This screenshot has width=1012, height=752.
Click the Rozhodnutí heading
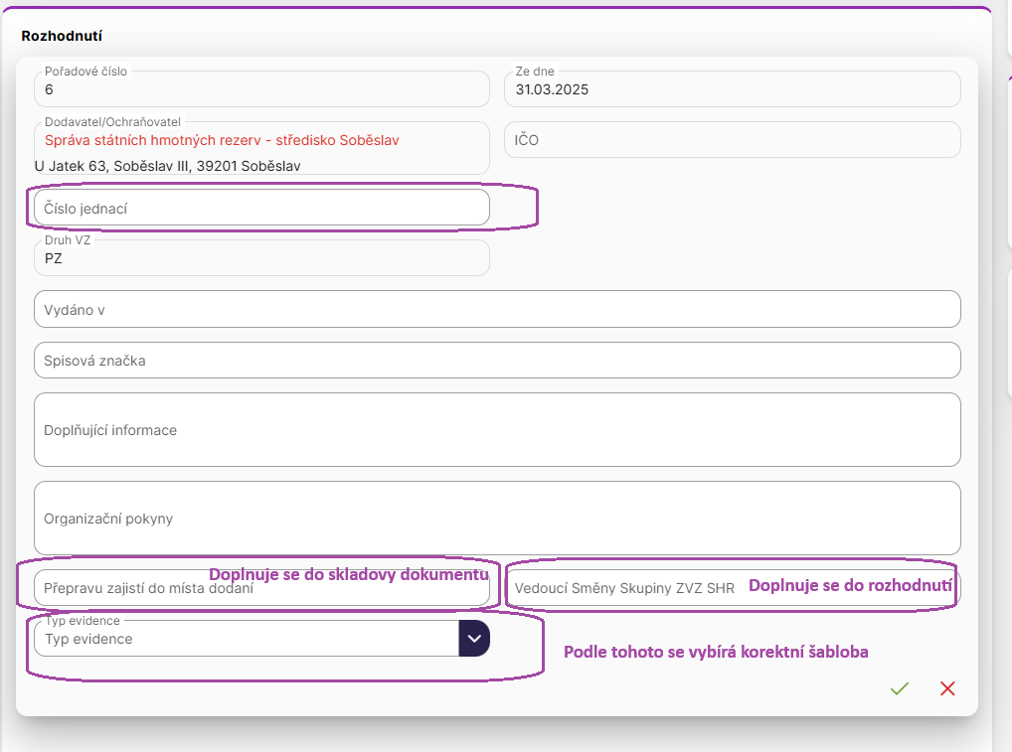pos(62,36)
